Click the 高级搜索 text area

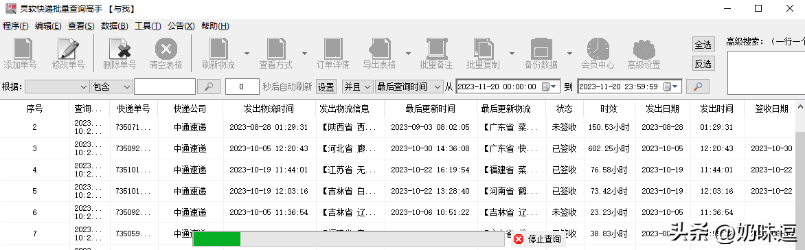pyautogui.click(x=766, y=73)
